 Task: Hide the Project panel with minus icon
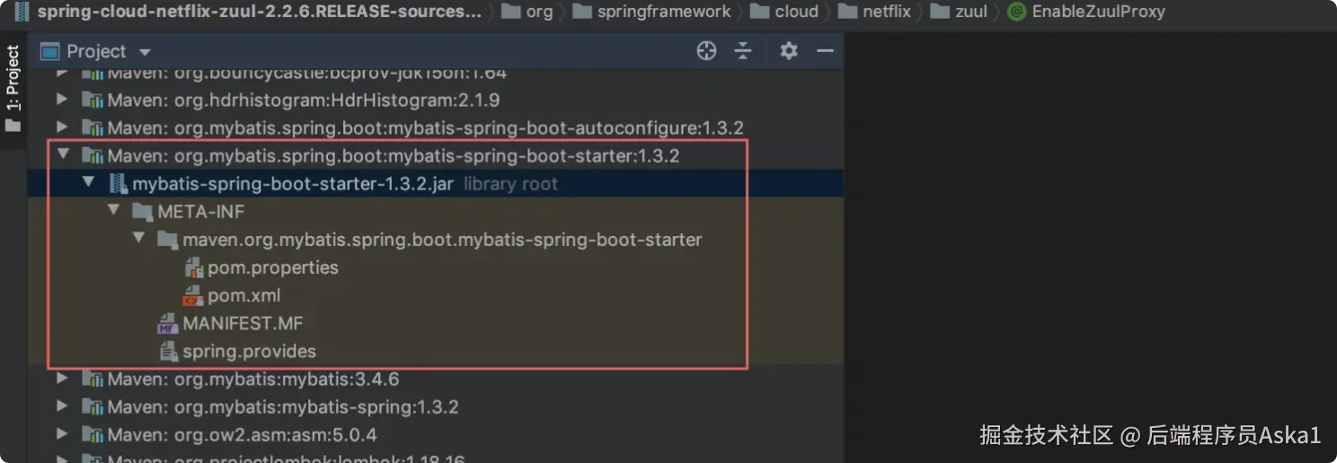coord(826,51)
